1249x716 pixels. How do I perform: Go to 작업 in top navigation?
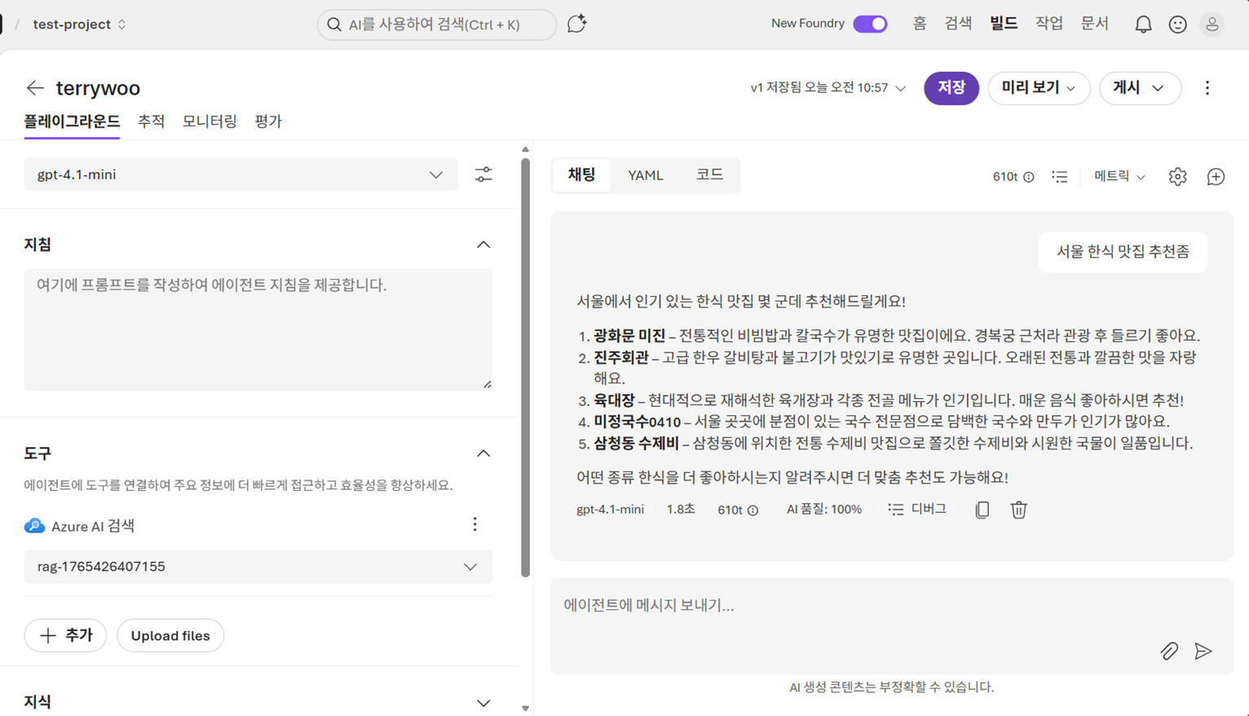pyautogui.click(x=1049, y=24)
